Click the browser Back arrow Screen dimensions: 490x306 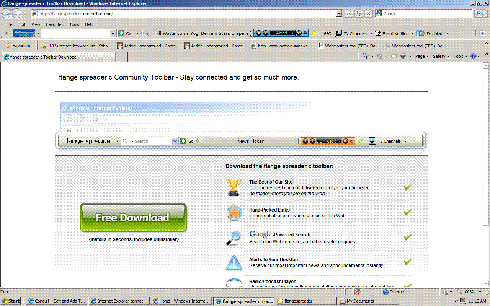(6, 14)
